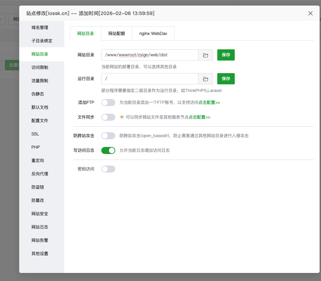The image size is (321, 281).
Task: Click the website directory path input field
Action: point(149,55)
